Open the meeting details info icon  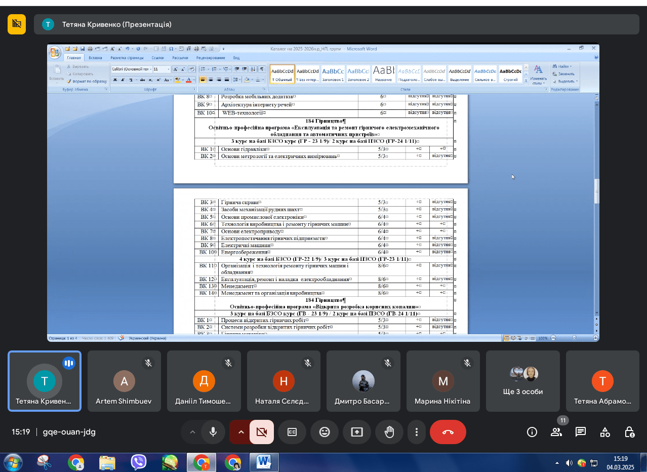[532, 432]
